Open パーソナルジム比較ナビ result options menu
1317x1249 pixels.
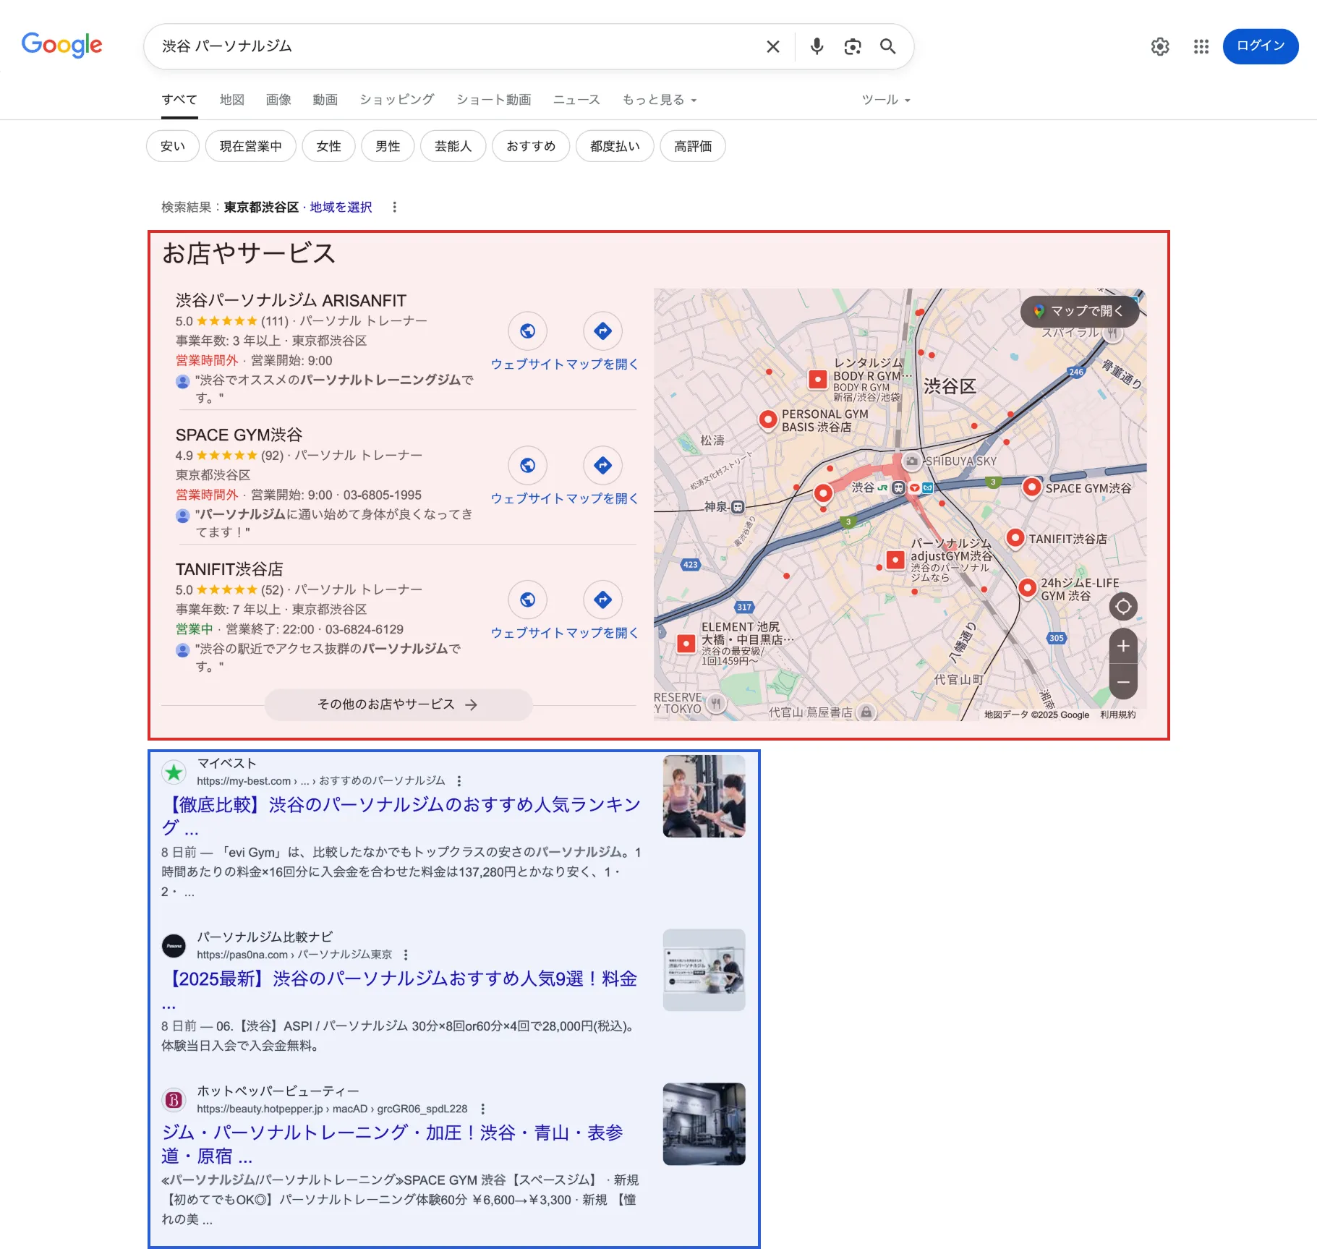point(406,955)
